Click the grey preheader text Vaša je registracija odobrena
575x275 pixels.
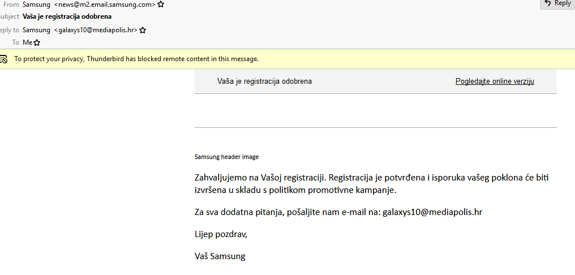pyautogui.click(x=264, y=81)
